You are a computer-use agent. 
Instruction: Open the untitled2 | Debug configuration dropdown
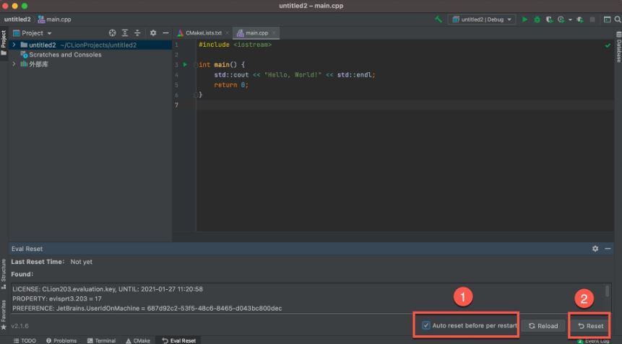(x=482, y=19)
